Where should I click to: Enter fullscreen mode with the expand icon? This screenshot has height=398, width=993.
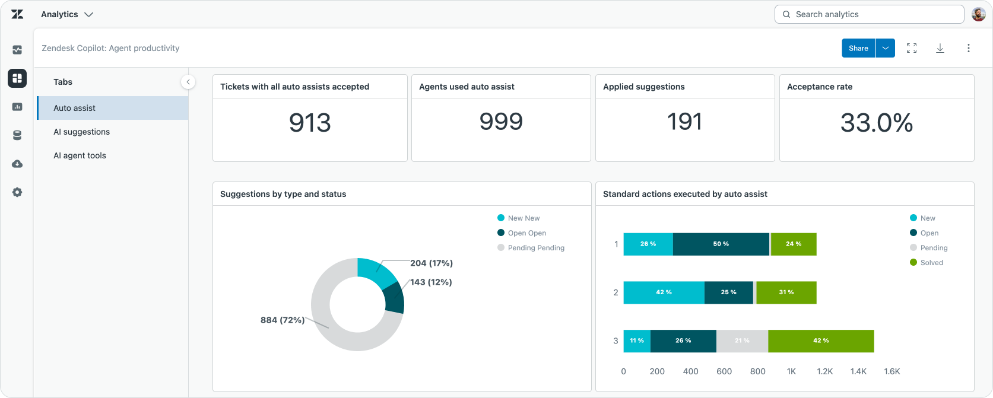pos(912,48)
